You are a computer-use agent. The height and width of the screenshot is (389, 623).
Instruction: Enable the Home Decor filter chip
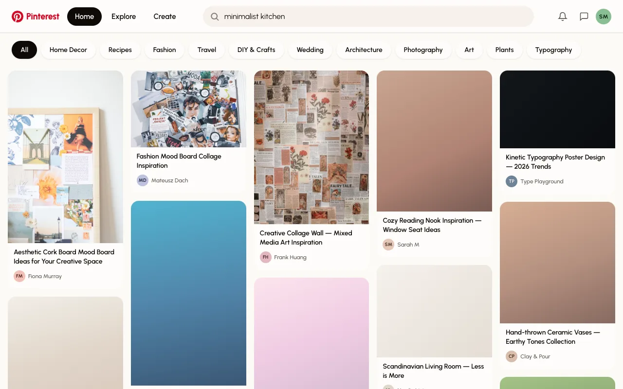click(x=68, y=50)
